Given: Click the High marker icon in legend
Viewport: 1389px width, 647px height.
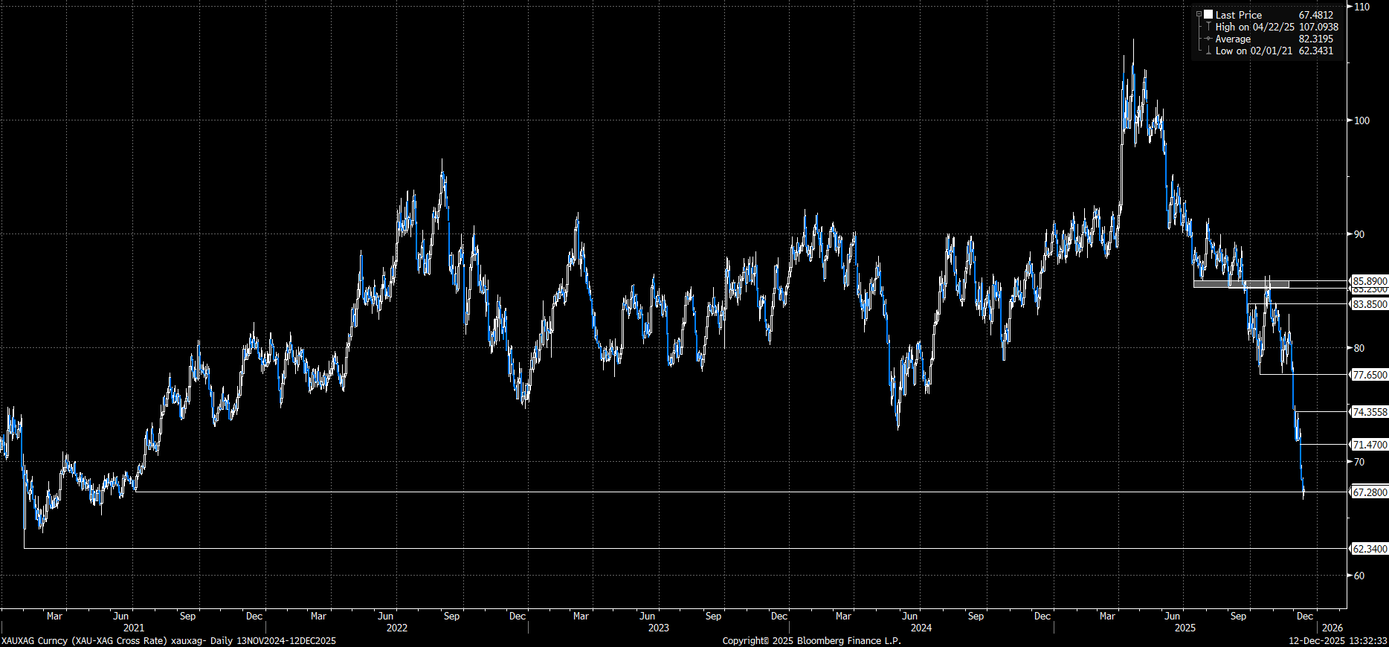Looking at the screenshot, I should [1208, 27].
